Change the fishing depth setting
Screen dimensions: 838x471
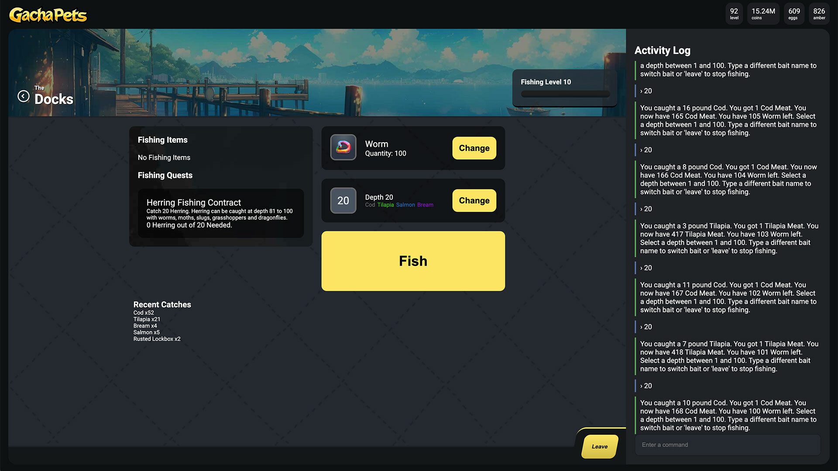pyautogui.click(x=474, y=201)
